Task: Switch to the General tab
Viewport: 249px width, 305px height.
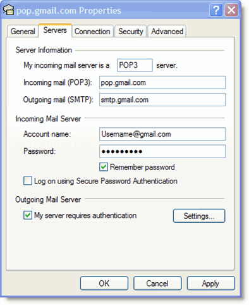Action: (x=23, y=31)
